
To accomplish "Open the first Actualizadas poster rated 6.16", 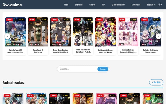I will tap(13, 99).
